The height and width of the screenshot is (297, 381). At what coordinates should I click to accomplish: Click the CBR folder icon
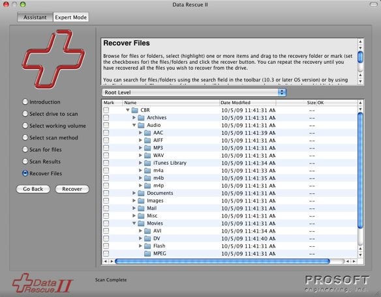(x=135, y=111)
